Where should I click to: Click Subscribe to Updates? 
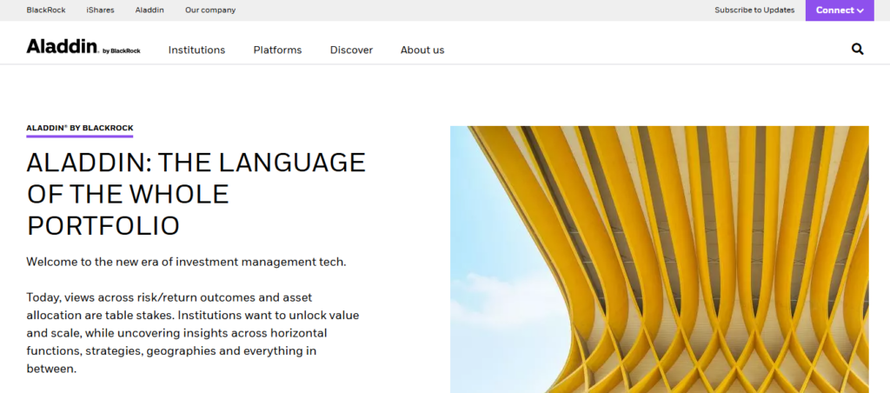(x=754, y=10)
